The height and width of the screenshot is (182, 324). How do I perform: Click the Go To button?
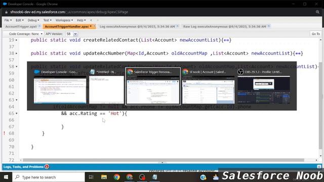[x=315, y=34]
